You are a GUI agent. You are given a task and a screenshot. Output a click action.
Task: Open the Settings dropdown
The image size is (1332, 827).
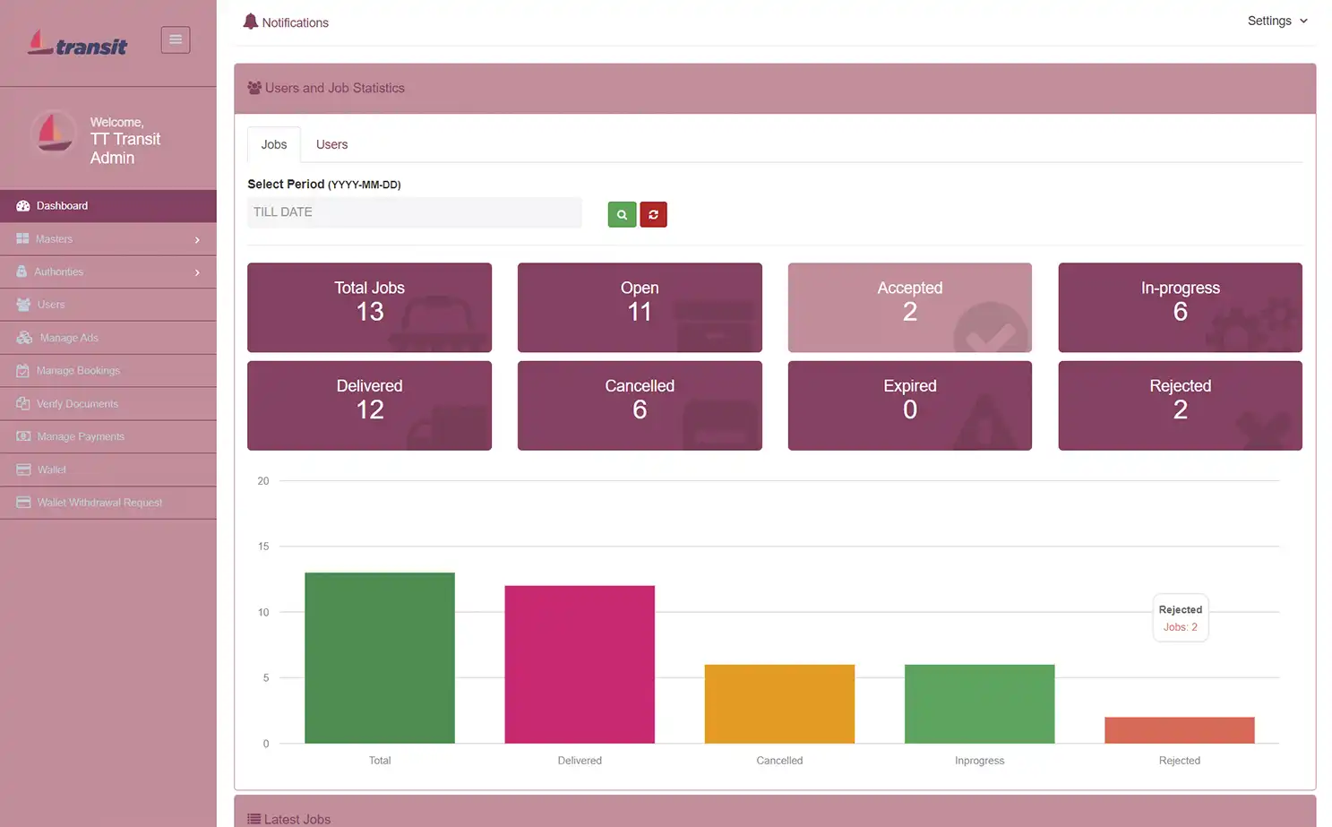1276,21
